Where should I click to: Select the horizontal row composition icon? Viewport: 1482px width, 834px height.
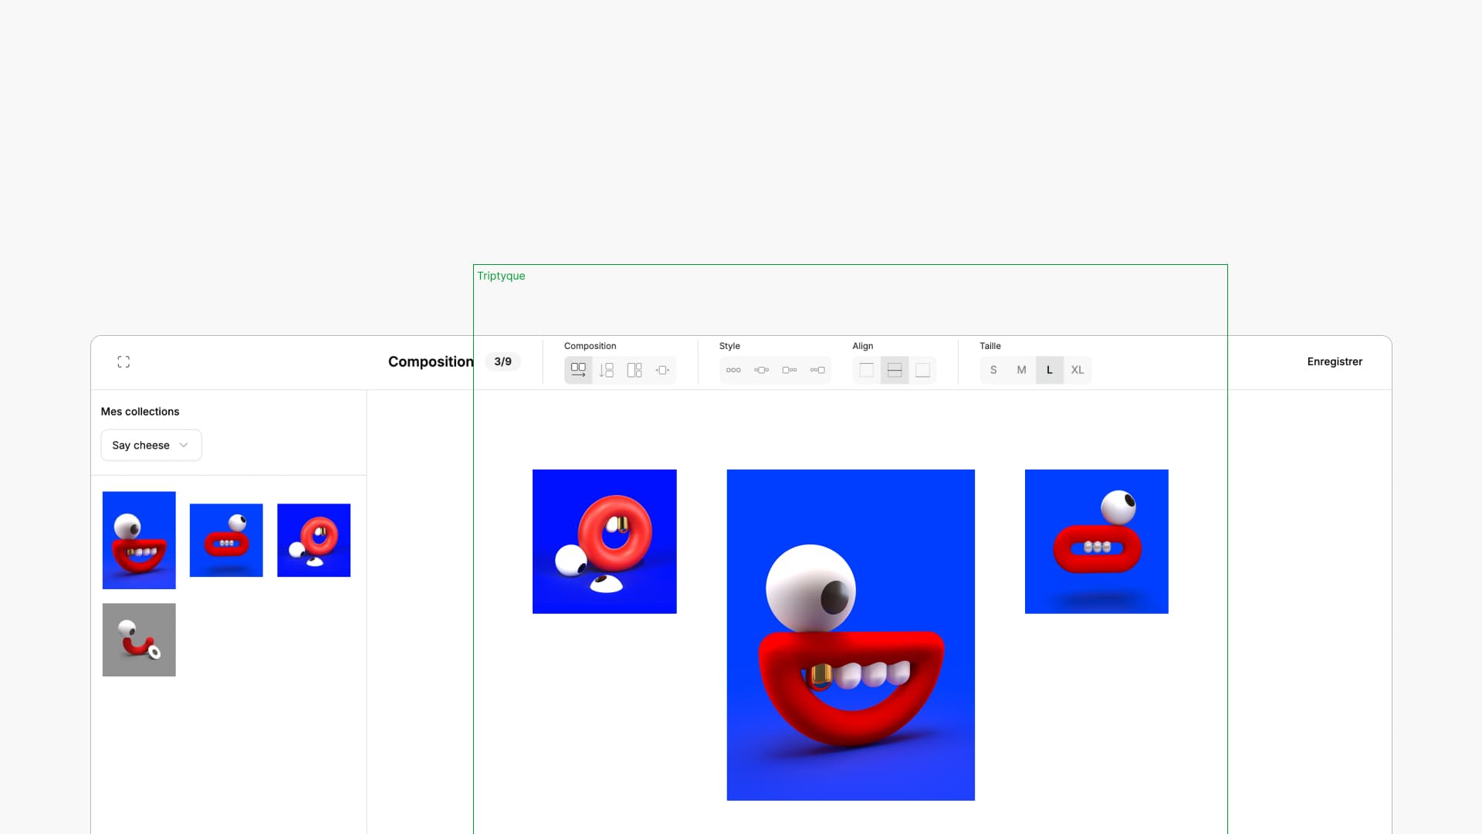(578, 370)
